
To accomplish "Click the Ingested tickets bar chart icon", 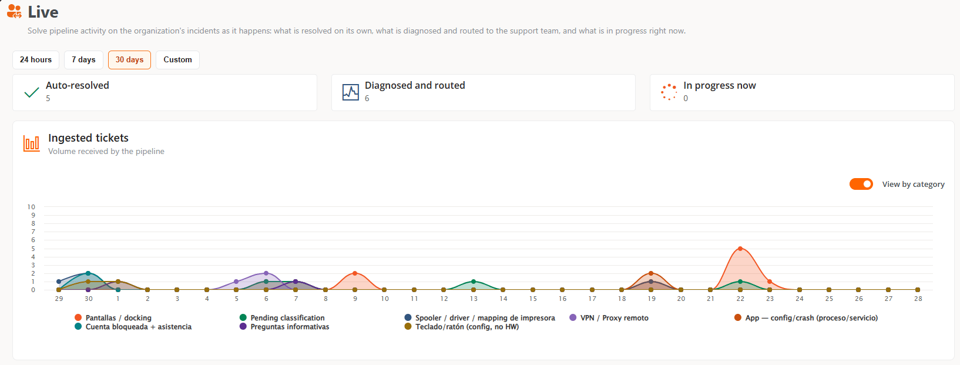I will coord(32,143).
